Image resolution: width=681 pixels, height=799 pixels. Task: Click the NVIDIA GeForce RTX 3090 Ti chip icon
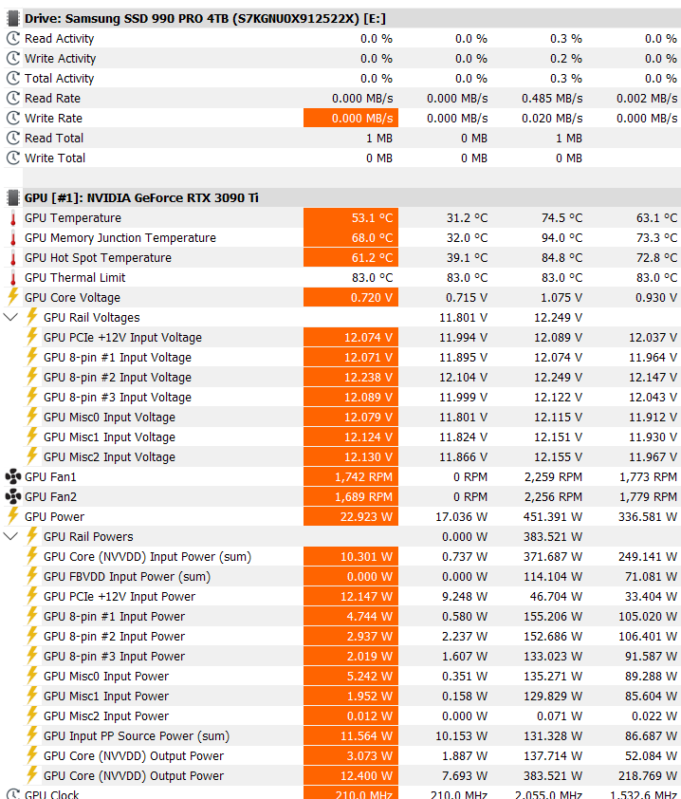click(x=12, y=197)
